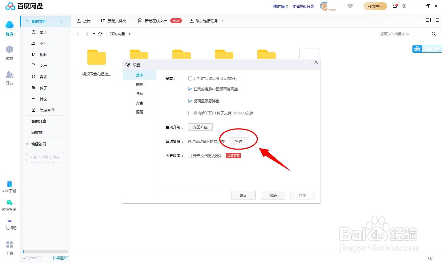Confirm settings with 确定

243,195
